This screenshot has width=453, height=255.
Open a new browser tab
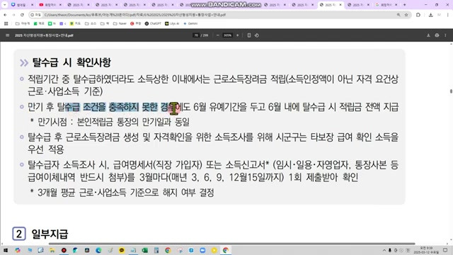404,5
